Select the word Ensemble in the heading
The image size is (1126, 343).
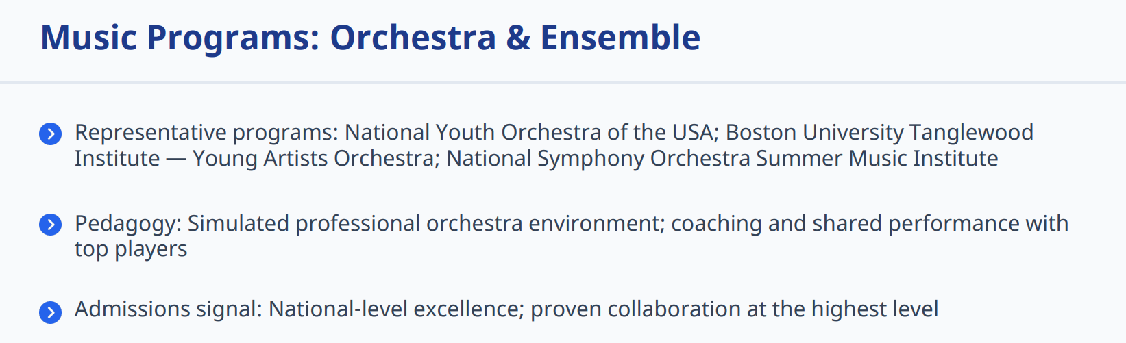[x=620, y=38]
